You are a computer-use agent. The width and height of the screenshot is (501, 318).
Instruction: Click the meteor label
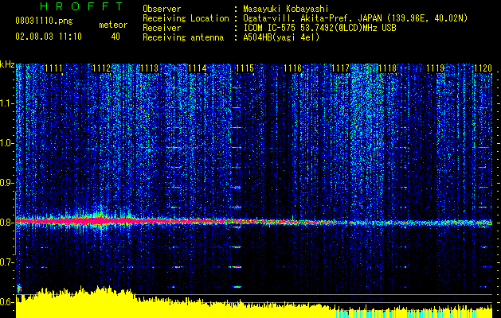tap(113, 25)
